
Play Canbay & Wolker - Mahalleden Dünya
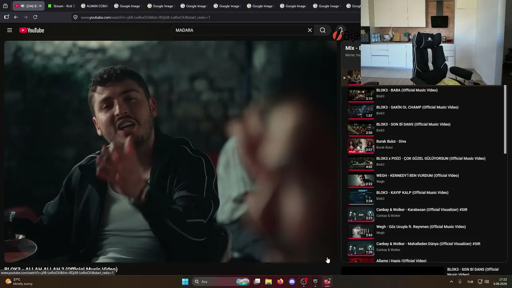pyautogui.click(x=428, y=244)
